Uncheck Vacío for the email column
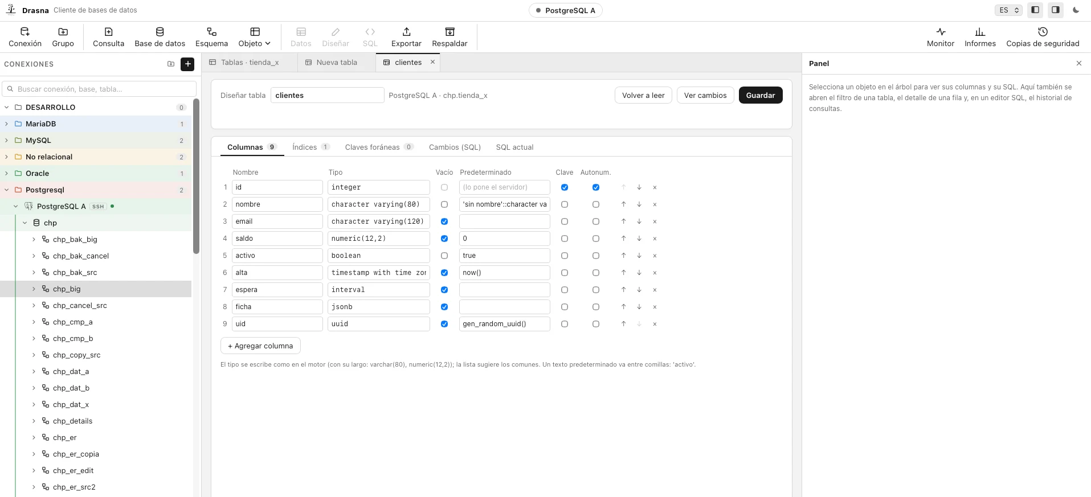The image size is (1091, 497). point(444,221)
